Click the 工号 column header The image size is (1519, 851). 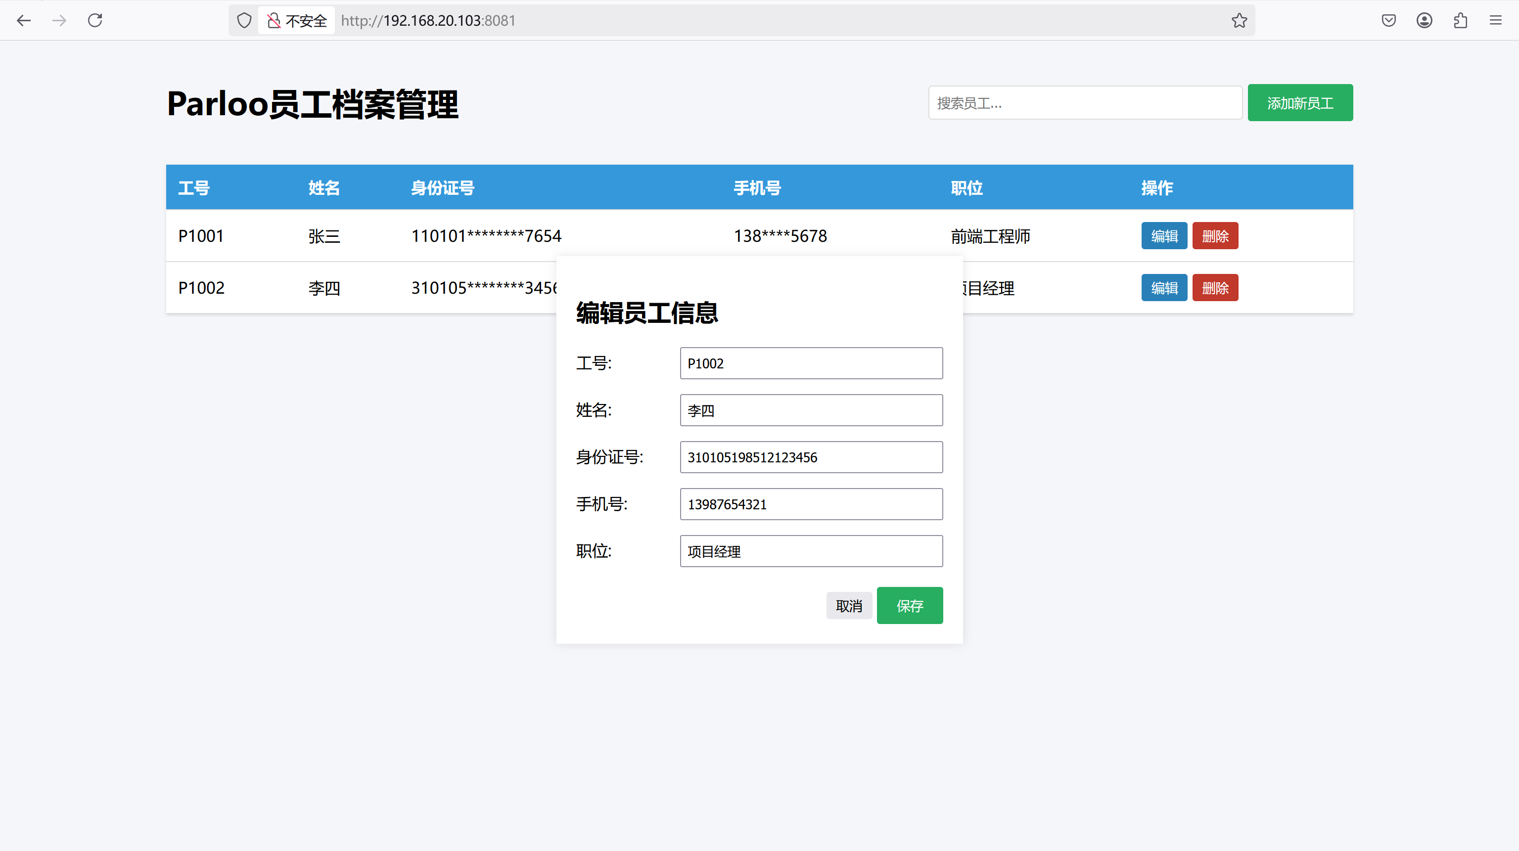tap(194, 187)
